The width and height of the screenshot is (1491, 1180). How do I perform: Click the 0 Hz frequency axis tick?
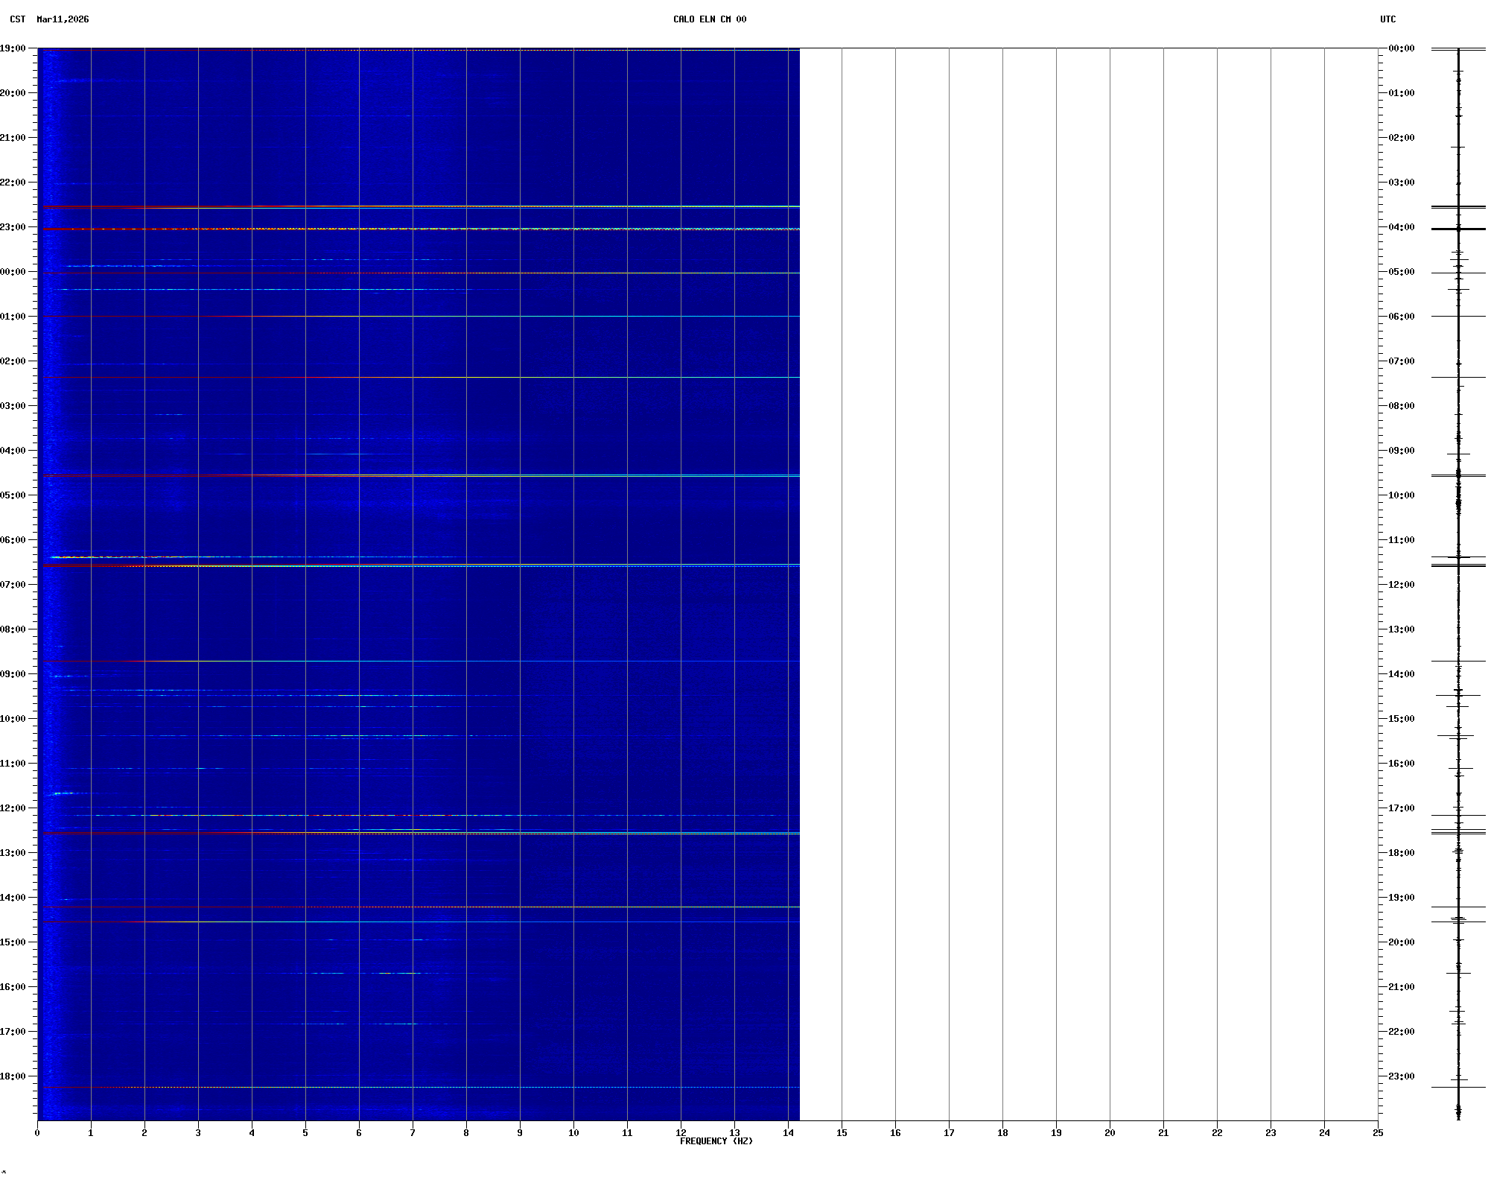click(37, 1133)
